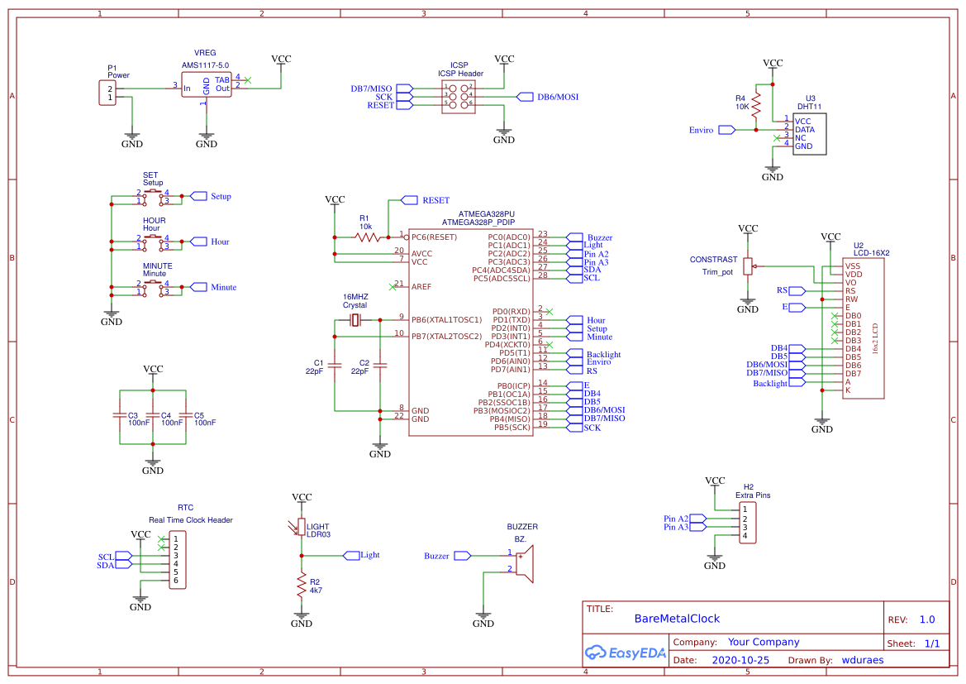Select the ATMEGA328PU chip body
The image size is (966, 684).
point(469,332)
